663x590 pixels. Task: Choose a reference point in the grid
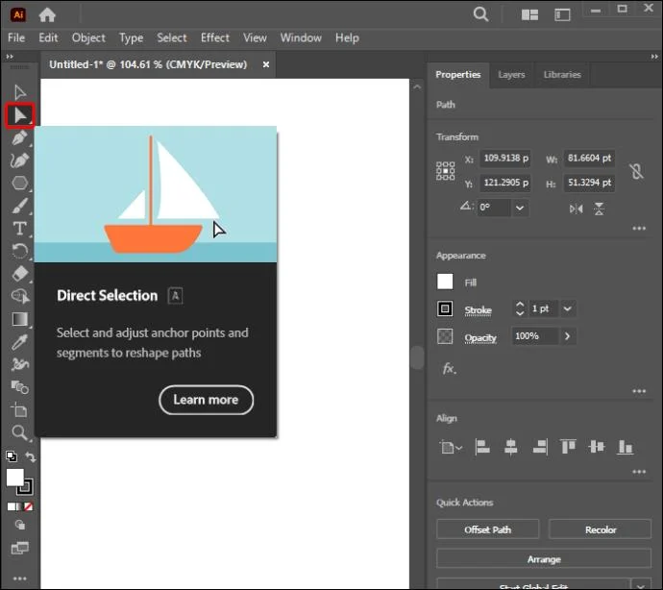point(445,171)
